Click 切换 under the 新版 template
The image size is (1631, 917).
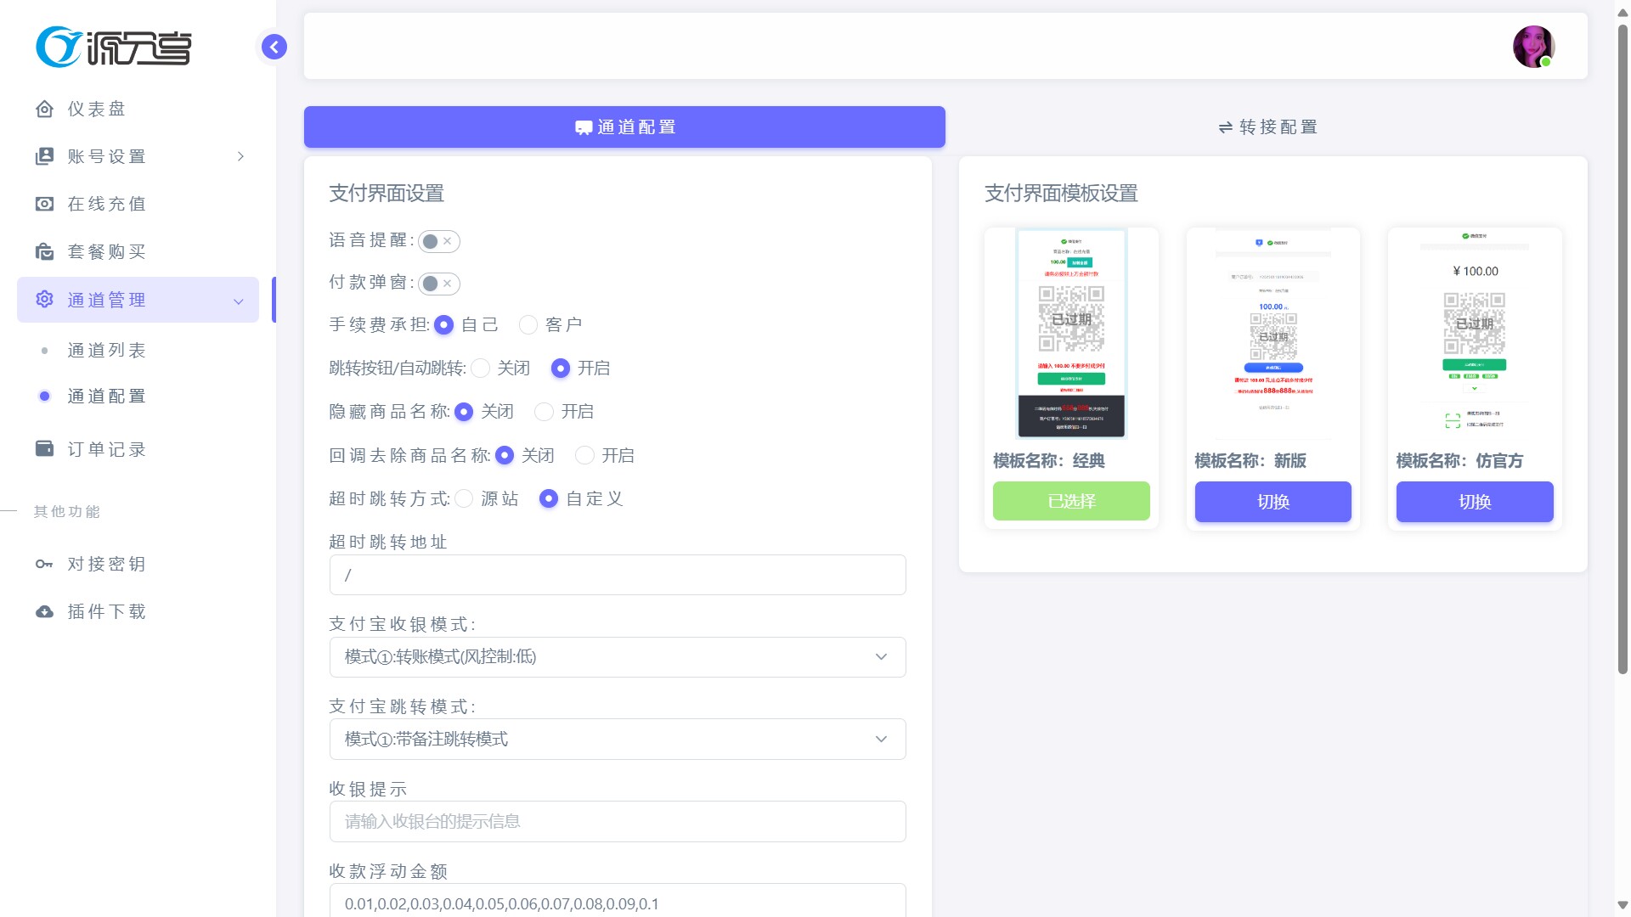[x=1273, y=501]
